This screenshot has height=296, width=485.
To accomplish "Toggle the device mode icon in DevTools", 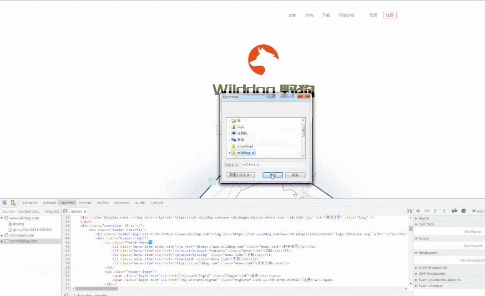I will tap(13, 203).
